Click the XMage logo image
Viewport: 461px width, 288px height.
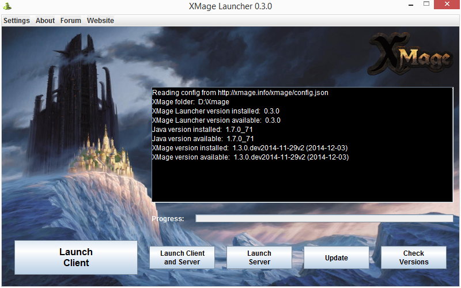(410, 54)
